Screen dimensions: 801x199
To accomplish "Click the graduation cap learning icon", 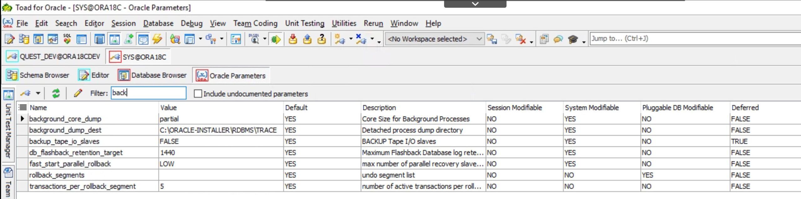I will click(573, 39).
